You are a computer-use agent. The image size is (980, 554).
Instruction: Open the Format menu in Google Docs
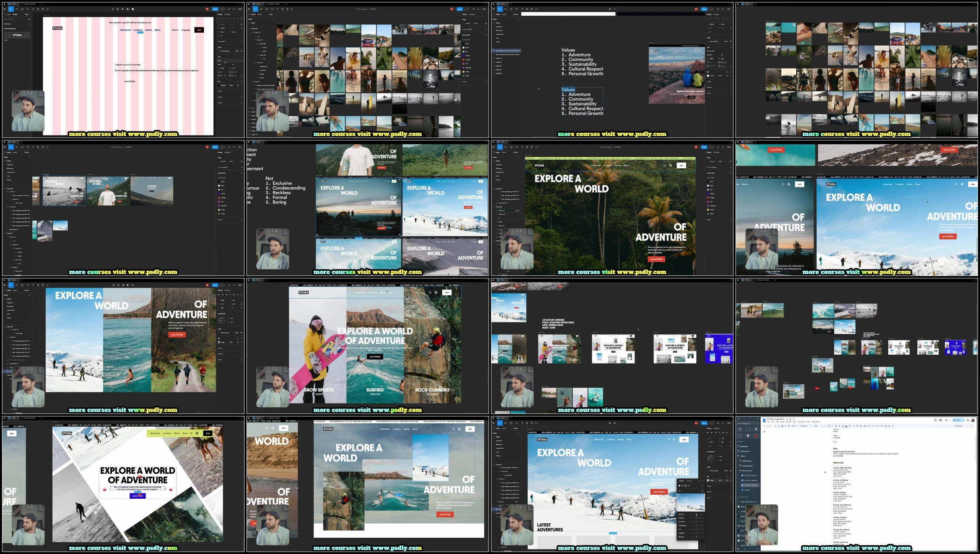pyautogui.click(x=788, y=422)
